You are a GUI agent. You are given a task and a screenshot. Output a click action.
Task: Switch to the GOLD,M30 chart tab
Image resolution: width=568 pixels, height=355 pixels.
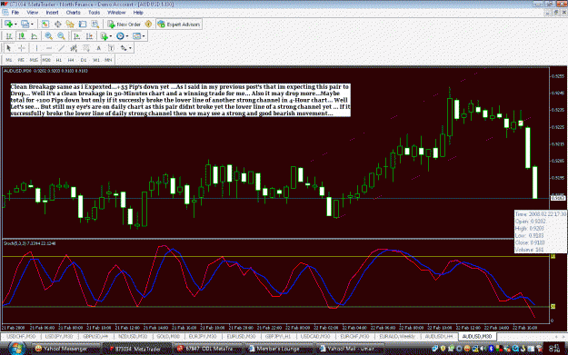coord(168,337)
